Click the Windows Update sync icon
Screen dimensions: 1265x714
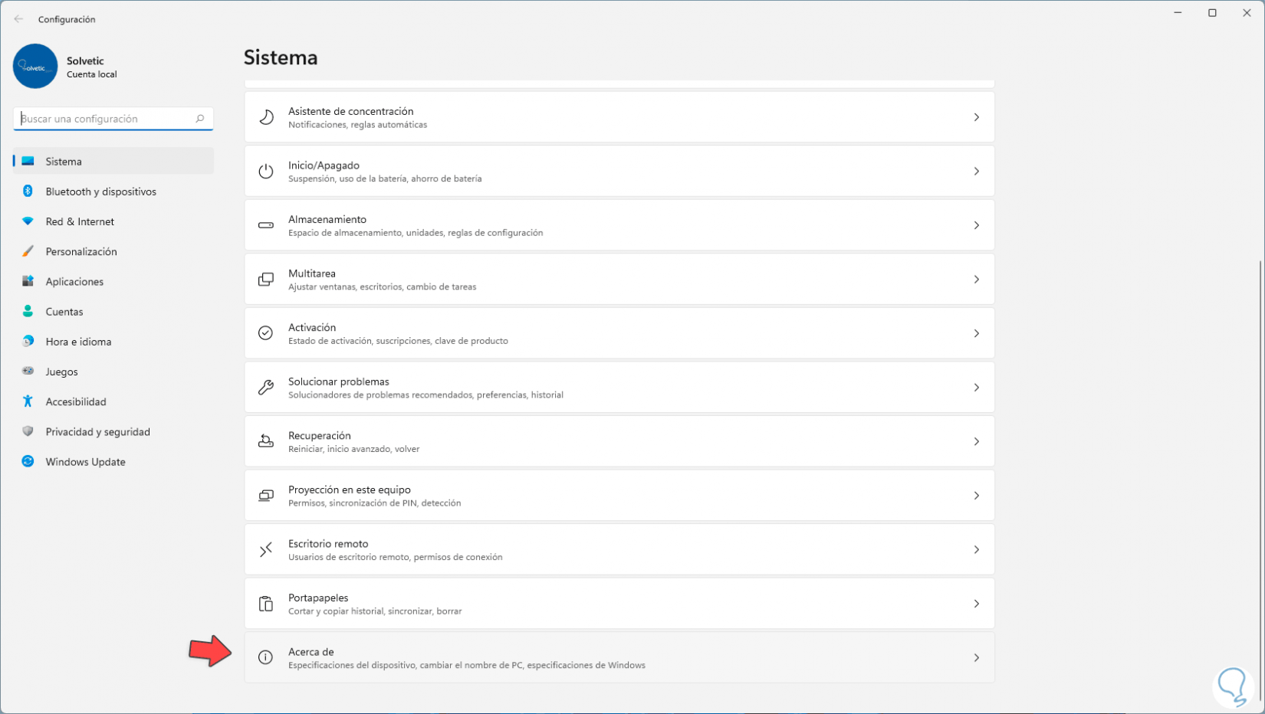coord(28,461)
